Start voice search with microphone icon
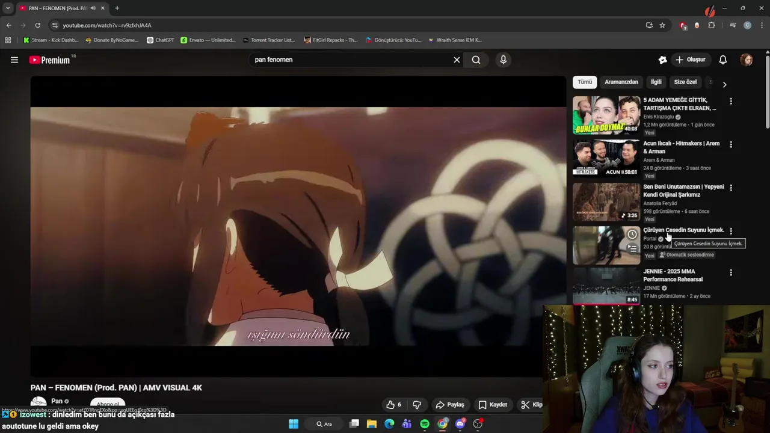The width and height of the screenshot is (770, 433). 504,60
